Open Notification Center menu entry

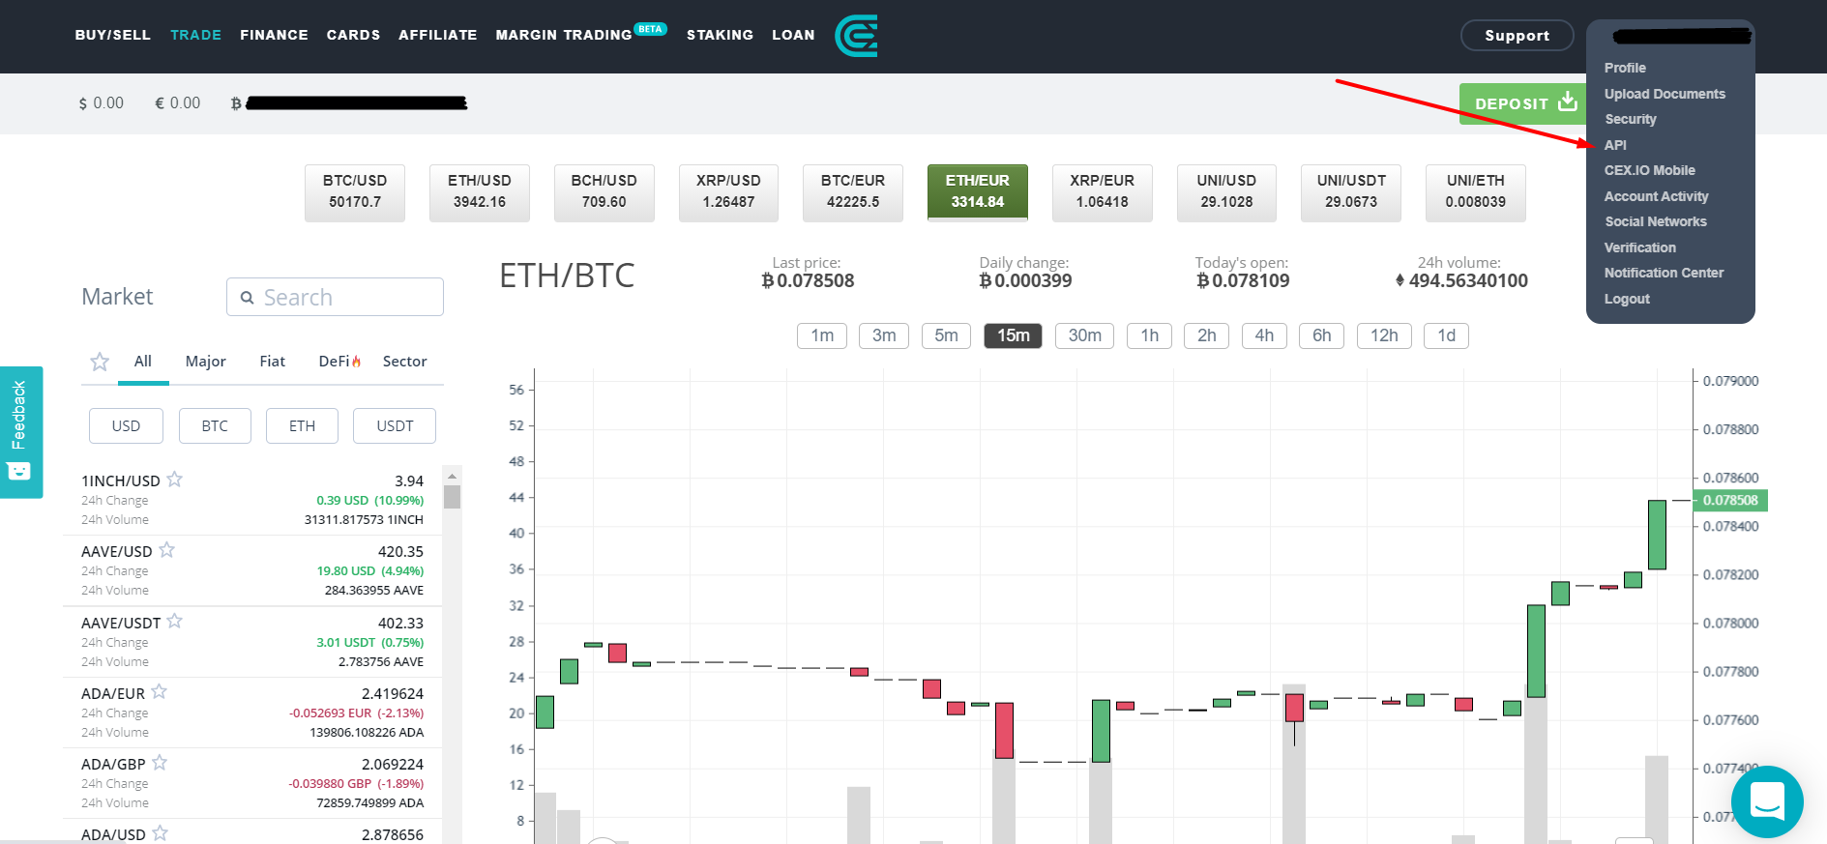[1664, 273]
